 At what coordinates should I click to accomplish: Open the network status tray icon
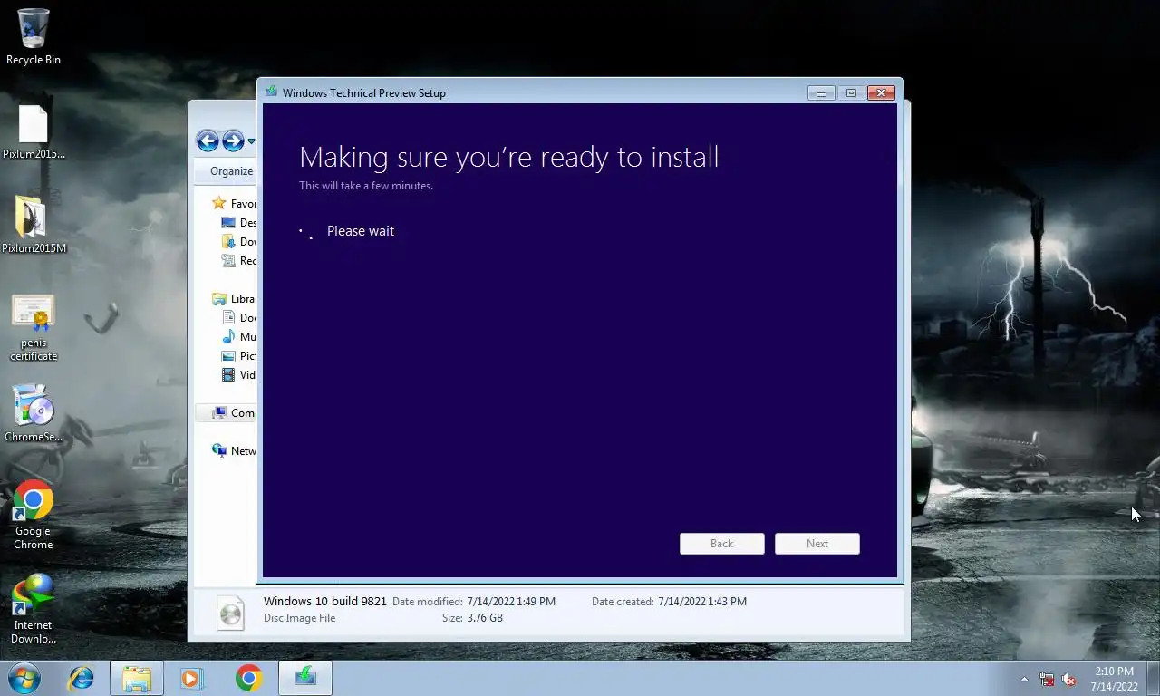click(x=1047, y=679)
